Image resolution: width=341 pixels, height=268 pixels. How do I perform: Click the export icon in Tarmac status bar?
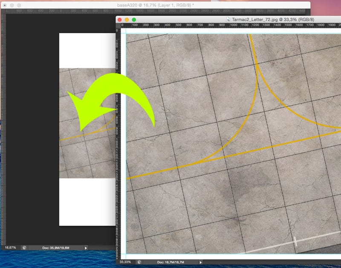point(139,262)
